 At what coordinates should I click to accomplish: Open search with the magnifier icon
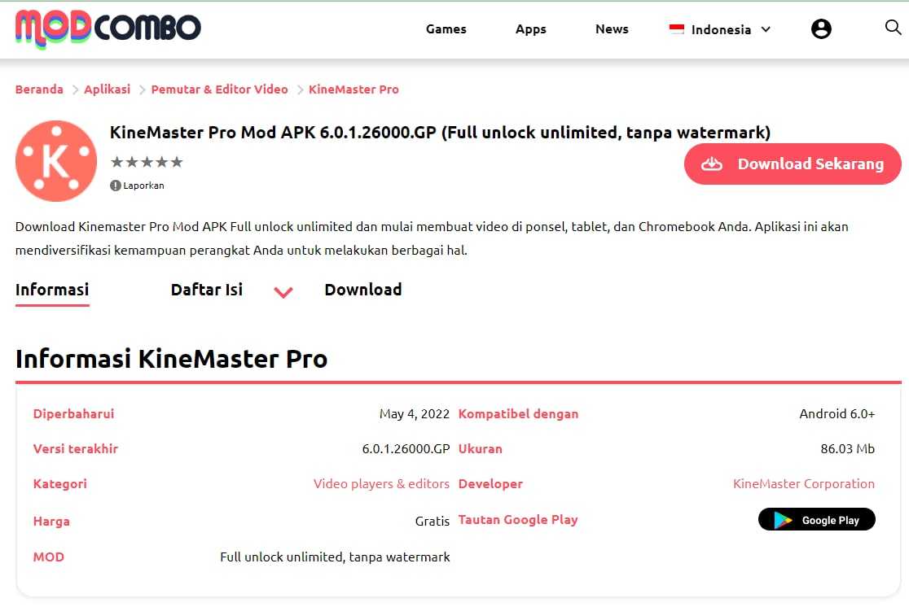893,27
